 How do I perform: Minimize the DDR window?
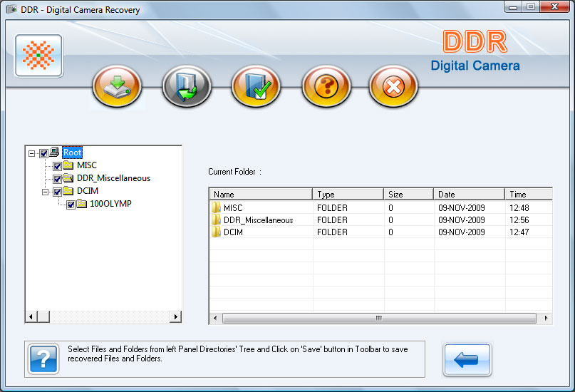coord(513,7)
